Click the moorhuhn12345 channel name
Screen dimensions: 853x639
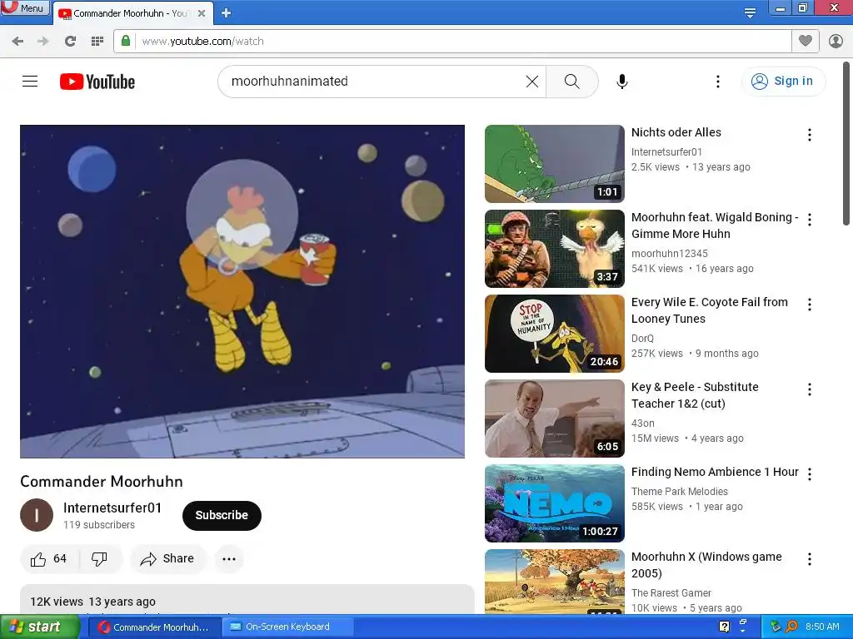tap(669, 253)
